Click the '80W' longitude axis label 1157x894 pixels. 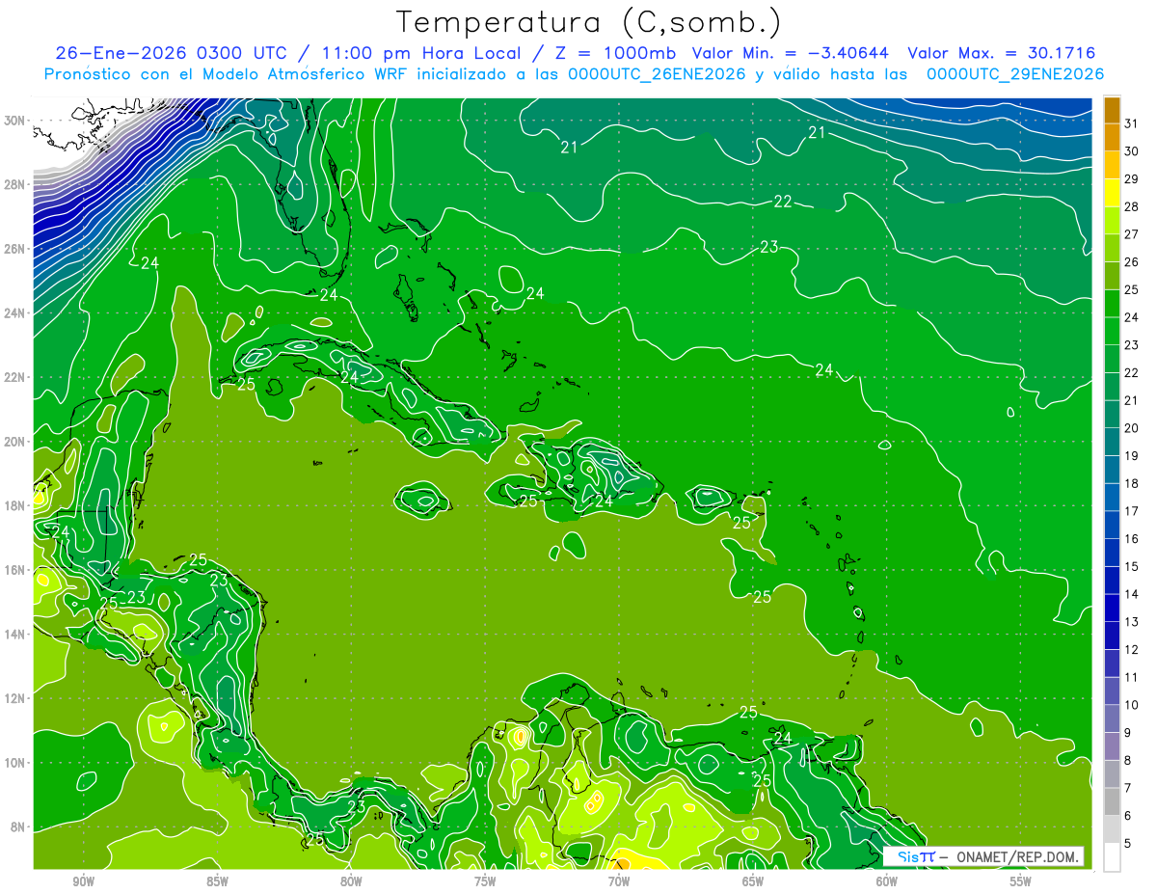351,881
